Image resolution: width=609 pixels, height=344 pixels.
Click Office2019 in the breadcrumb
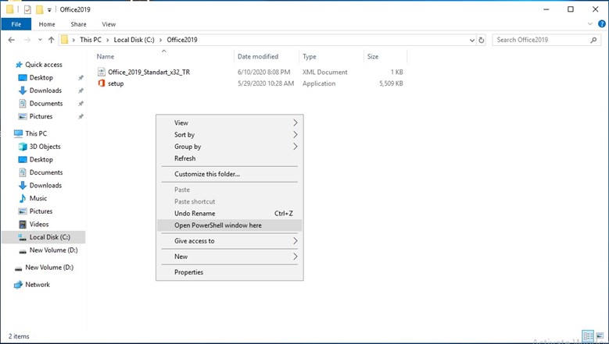[182, 40]
